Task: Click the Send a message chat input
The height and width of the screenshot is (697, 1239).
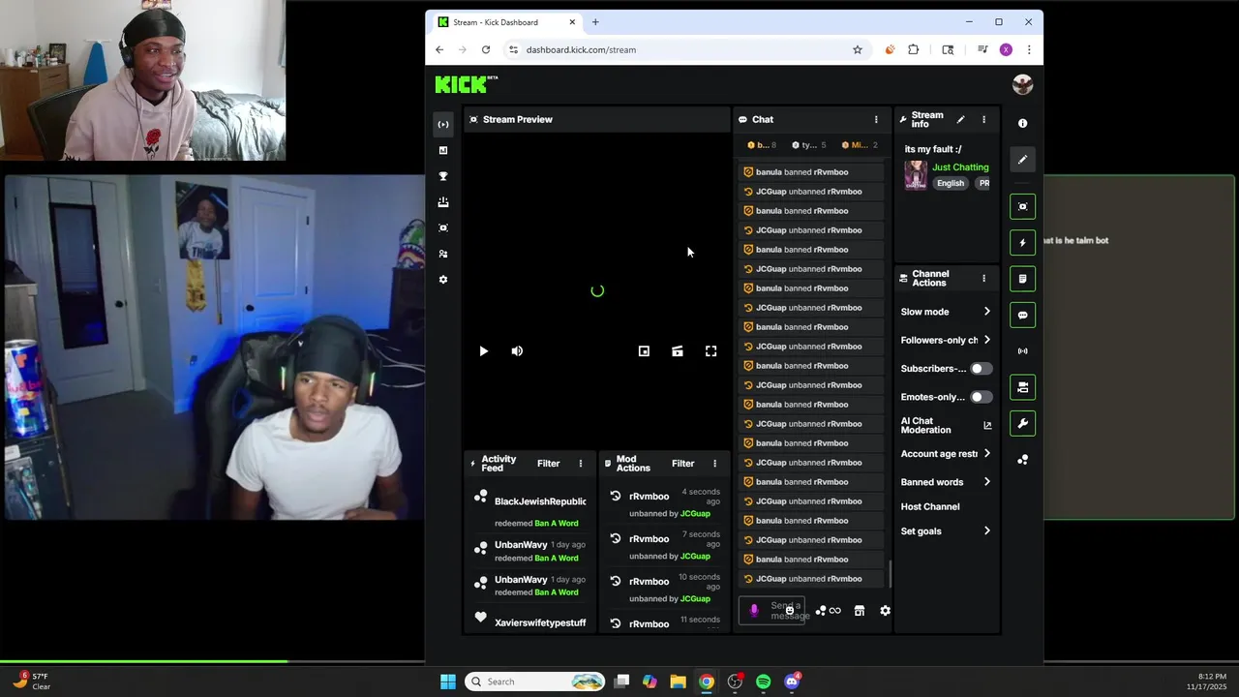Action: click(x=772, y=611)
